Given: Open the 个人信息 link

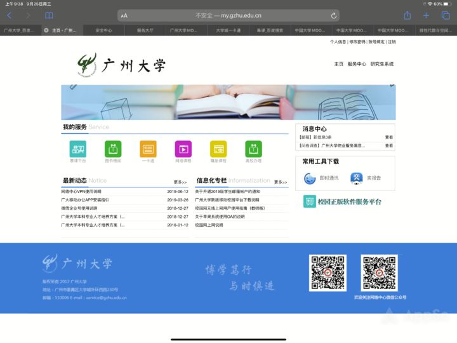Looking at the screenshot, I should [x=338, y=42].
